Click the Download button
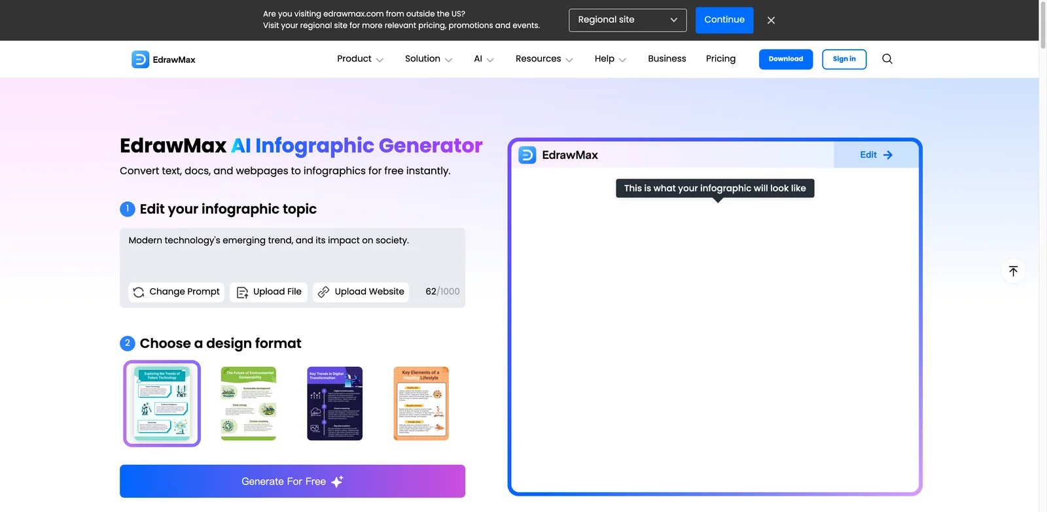The height and width of the screenshot is (512, 1047). pos(786,60)
